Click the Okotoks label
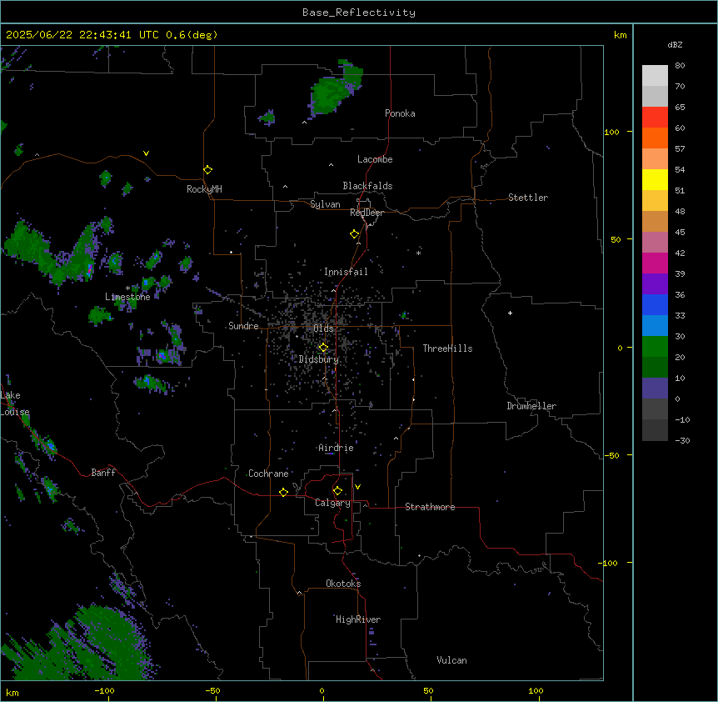718x702 pixels. [x=343, y=584]
